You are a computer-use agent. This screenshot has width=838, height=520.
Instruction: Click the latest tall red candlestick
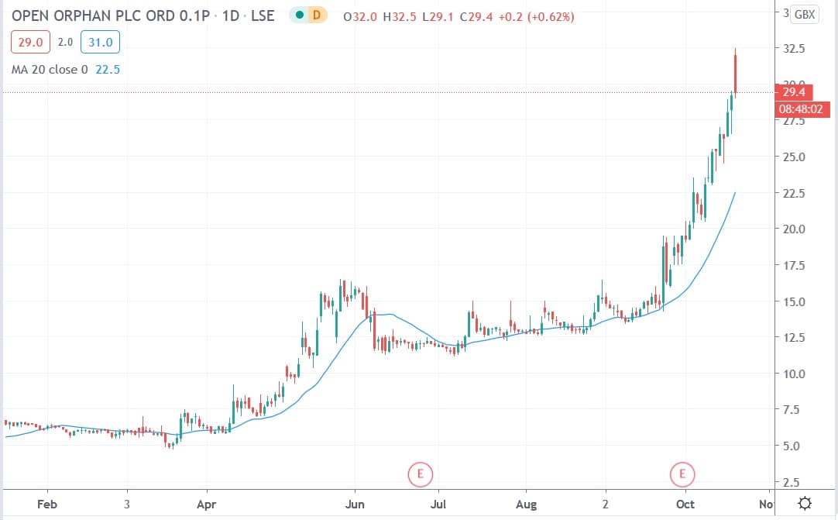736,73
